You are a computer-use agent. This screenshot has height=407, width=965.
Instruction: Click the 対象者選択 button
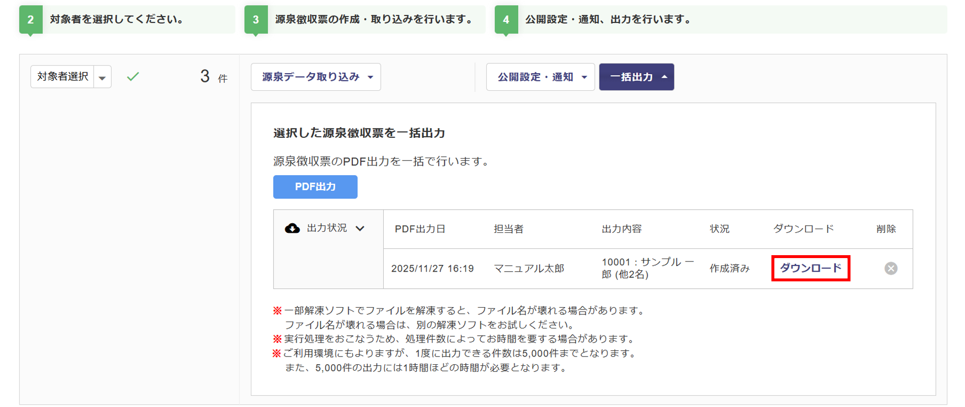point(63,77)
